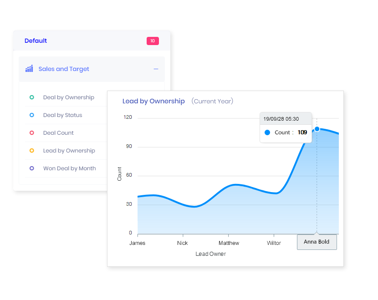Viewport: 378px width, 300px height.
Task: Expand the Default panel header
Action: point(36,41)
